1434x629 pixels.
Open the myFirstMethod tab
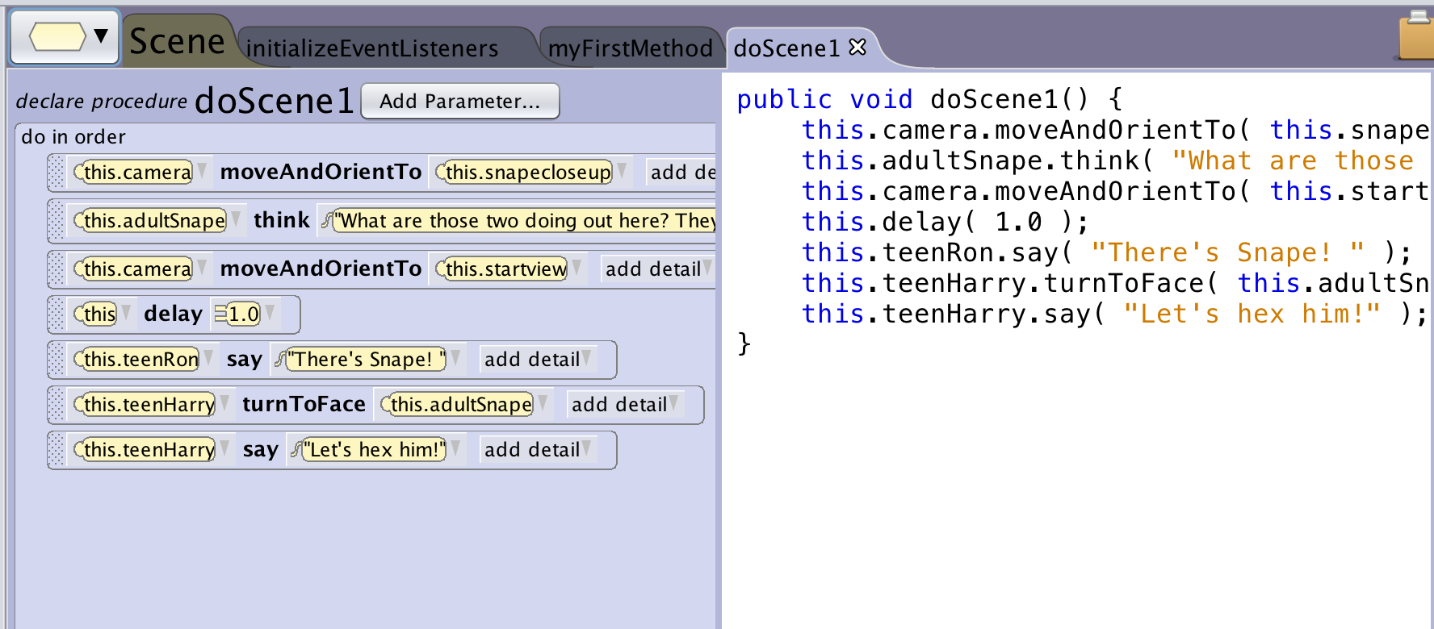[x=630, y=48]
